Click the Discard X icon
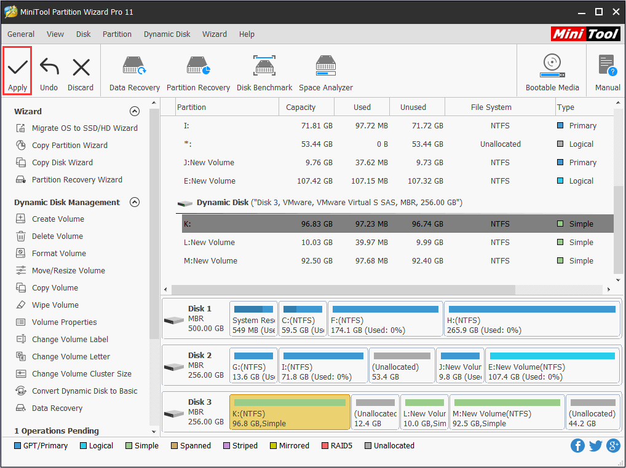 [81, 68]
